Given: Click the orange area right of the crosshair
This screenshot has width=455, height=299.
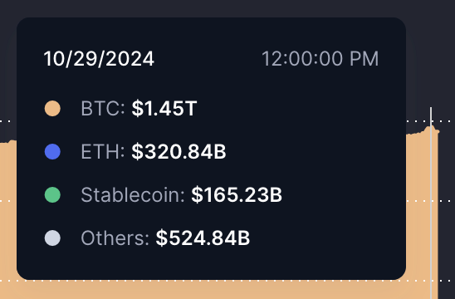Looking at the screenshot, I should point(435,218).
